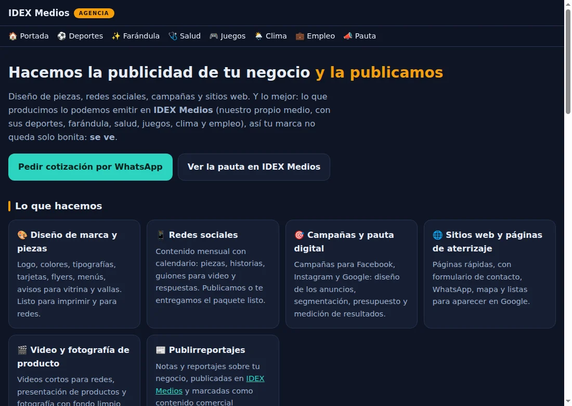Click the AGENCIA badge in header

pyautogui.click(x=94, y=13)
